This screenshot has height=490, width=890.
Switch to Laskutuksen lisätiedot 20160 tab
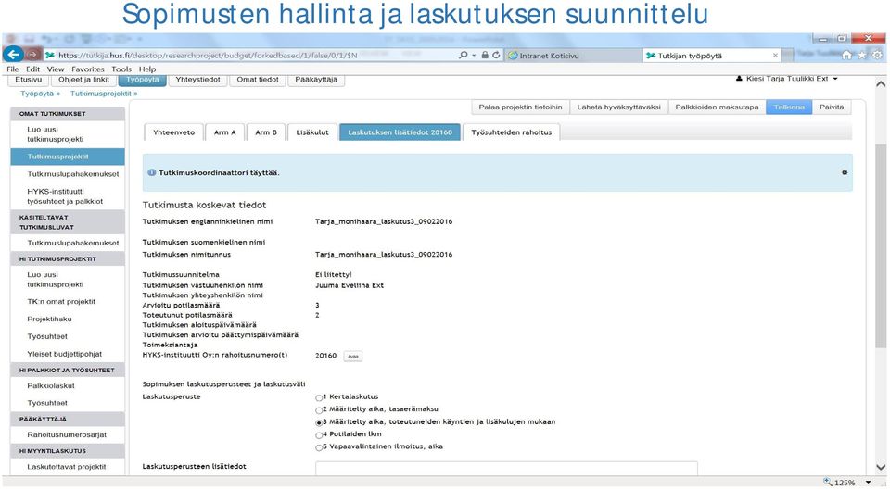(x=400, y=132)
